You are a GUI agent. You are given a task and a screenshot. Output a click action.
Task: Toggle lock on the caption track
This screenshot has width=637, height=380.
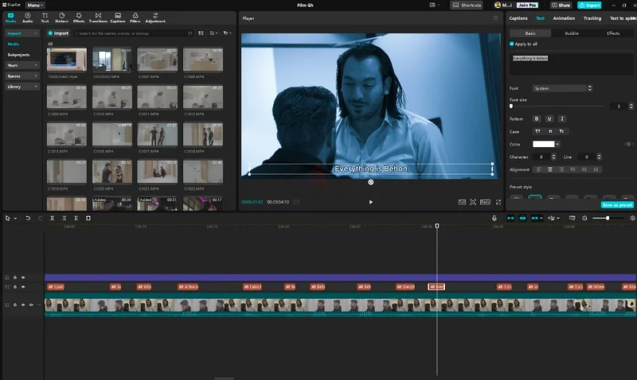point(15,287)
